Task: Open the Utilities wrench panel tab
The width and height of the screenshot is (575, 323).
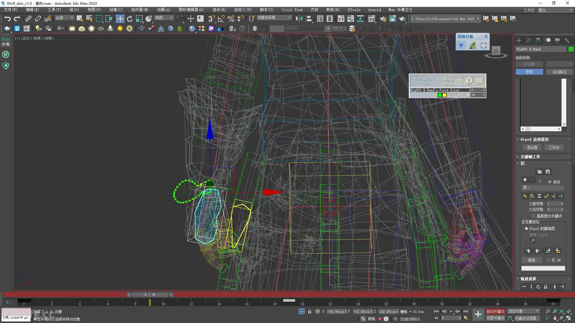Action: [567, 40]
